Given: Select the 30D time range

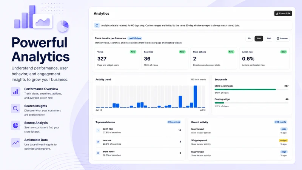Looking at the screenshot, I should point(259,39).
